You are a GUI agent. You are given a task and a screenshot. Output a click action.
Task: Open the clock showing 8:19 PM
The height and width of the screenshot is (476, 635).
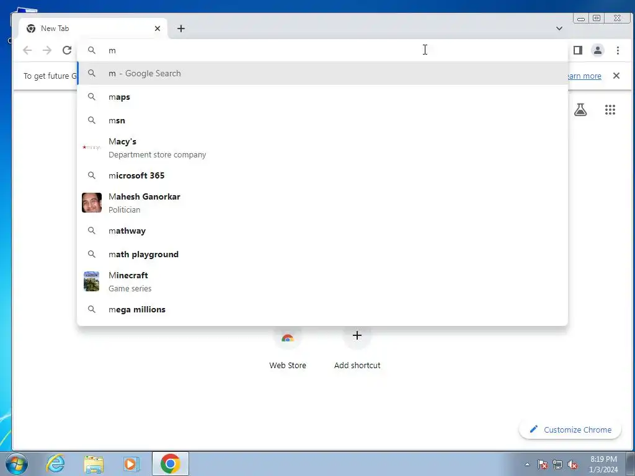click(x=603, y=464)
